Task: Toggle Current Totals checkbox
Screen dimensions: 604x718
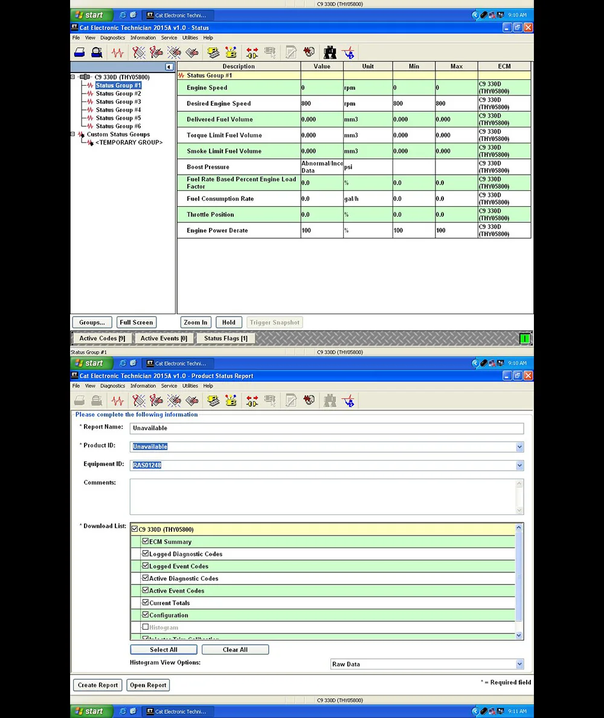Action: point(146,603)
